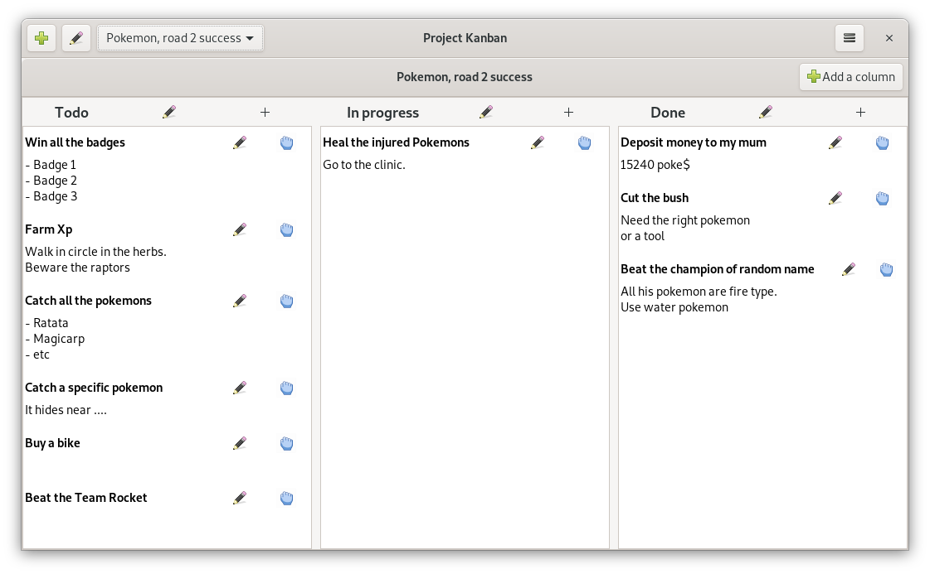
Task: Click hand icon for 'Deposit money to my mum'
Action: [882, 142]
